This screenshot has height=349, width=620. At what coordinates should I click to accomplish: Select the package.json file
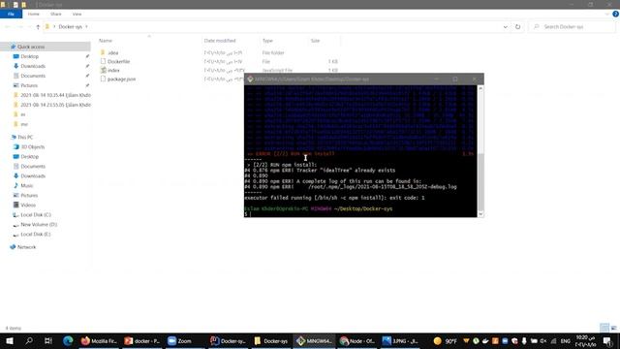(121, 79)
